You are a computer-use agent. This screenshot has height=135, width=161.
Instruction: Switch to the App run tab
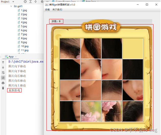(11, 57)
